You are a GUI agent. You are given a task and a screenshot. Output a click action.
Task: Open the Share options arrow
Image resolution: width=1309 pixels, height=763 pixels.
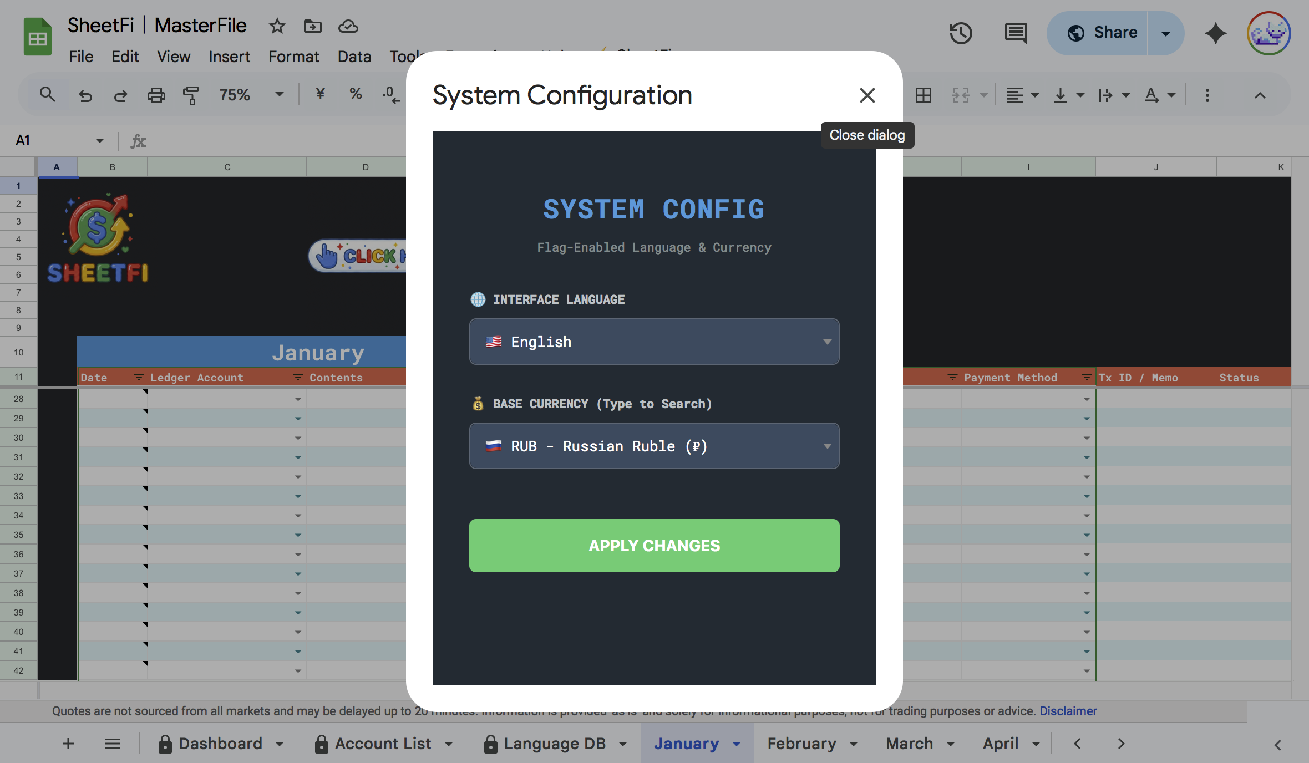coord(1165,33)
